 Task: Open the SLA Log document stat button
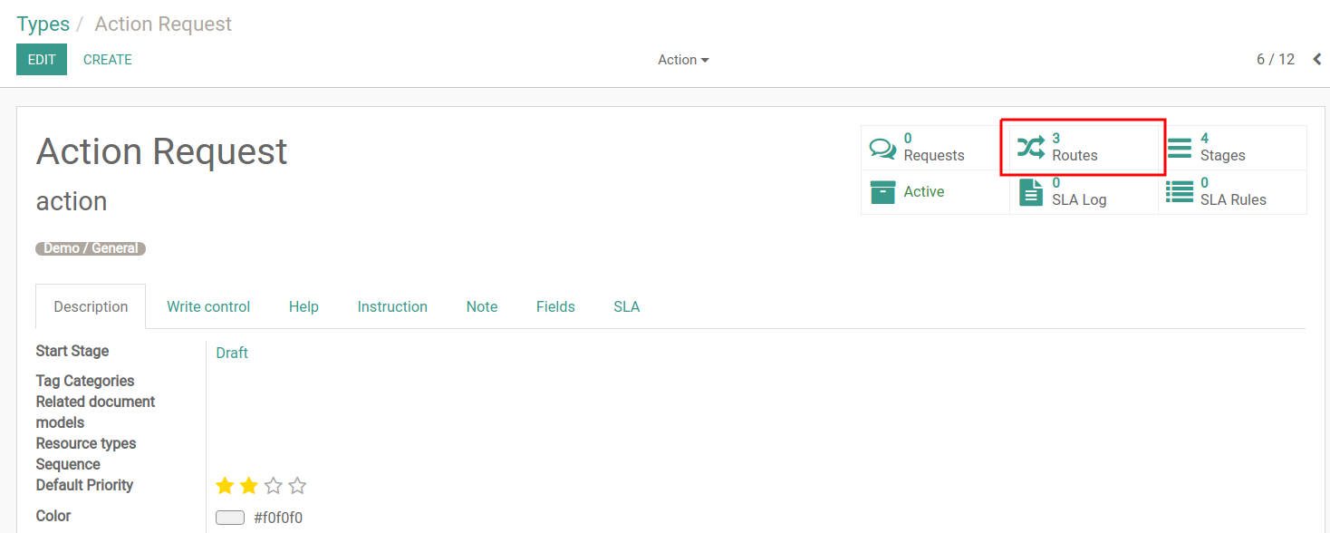click(x=1084, y=192)
